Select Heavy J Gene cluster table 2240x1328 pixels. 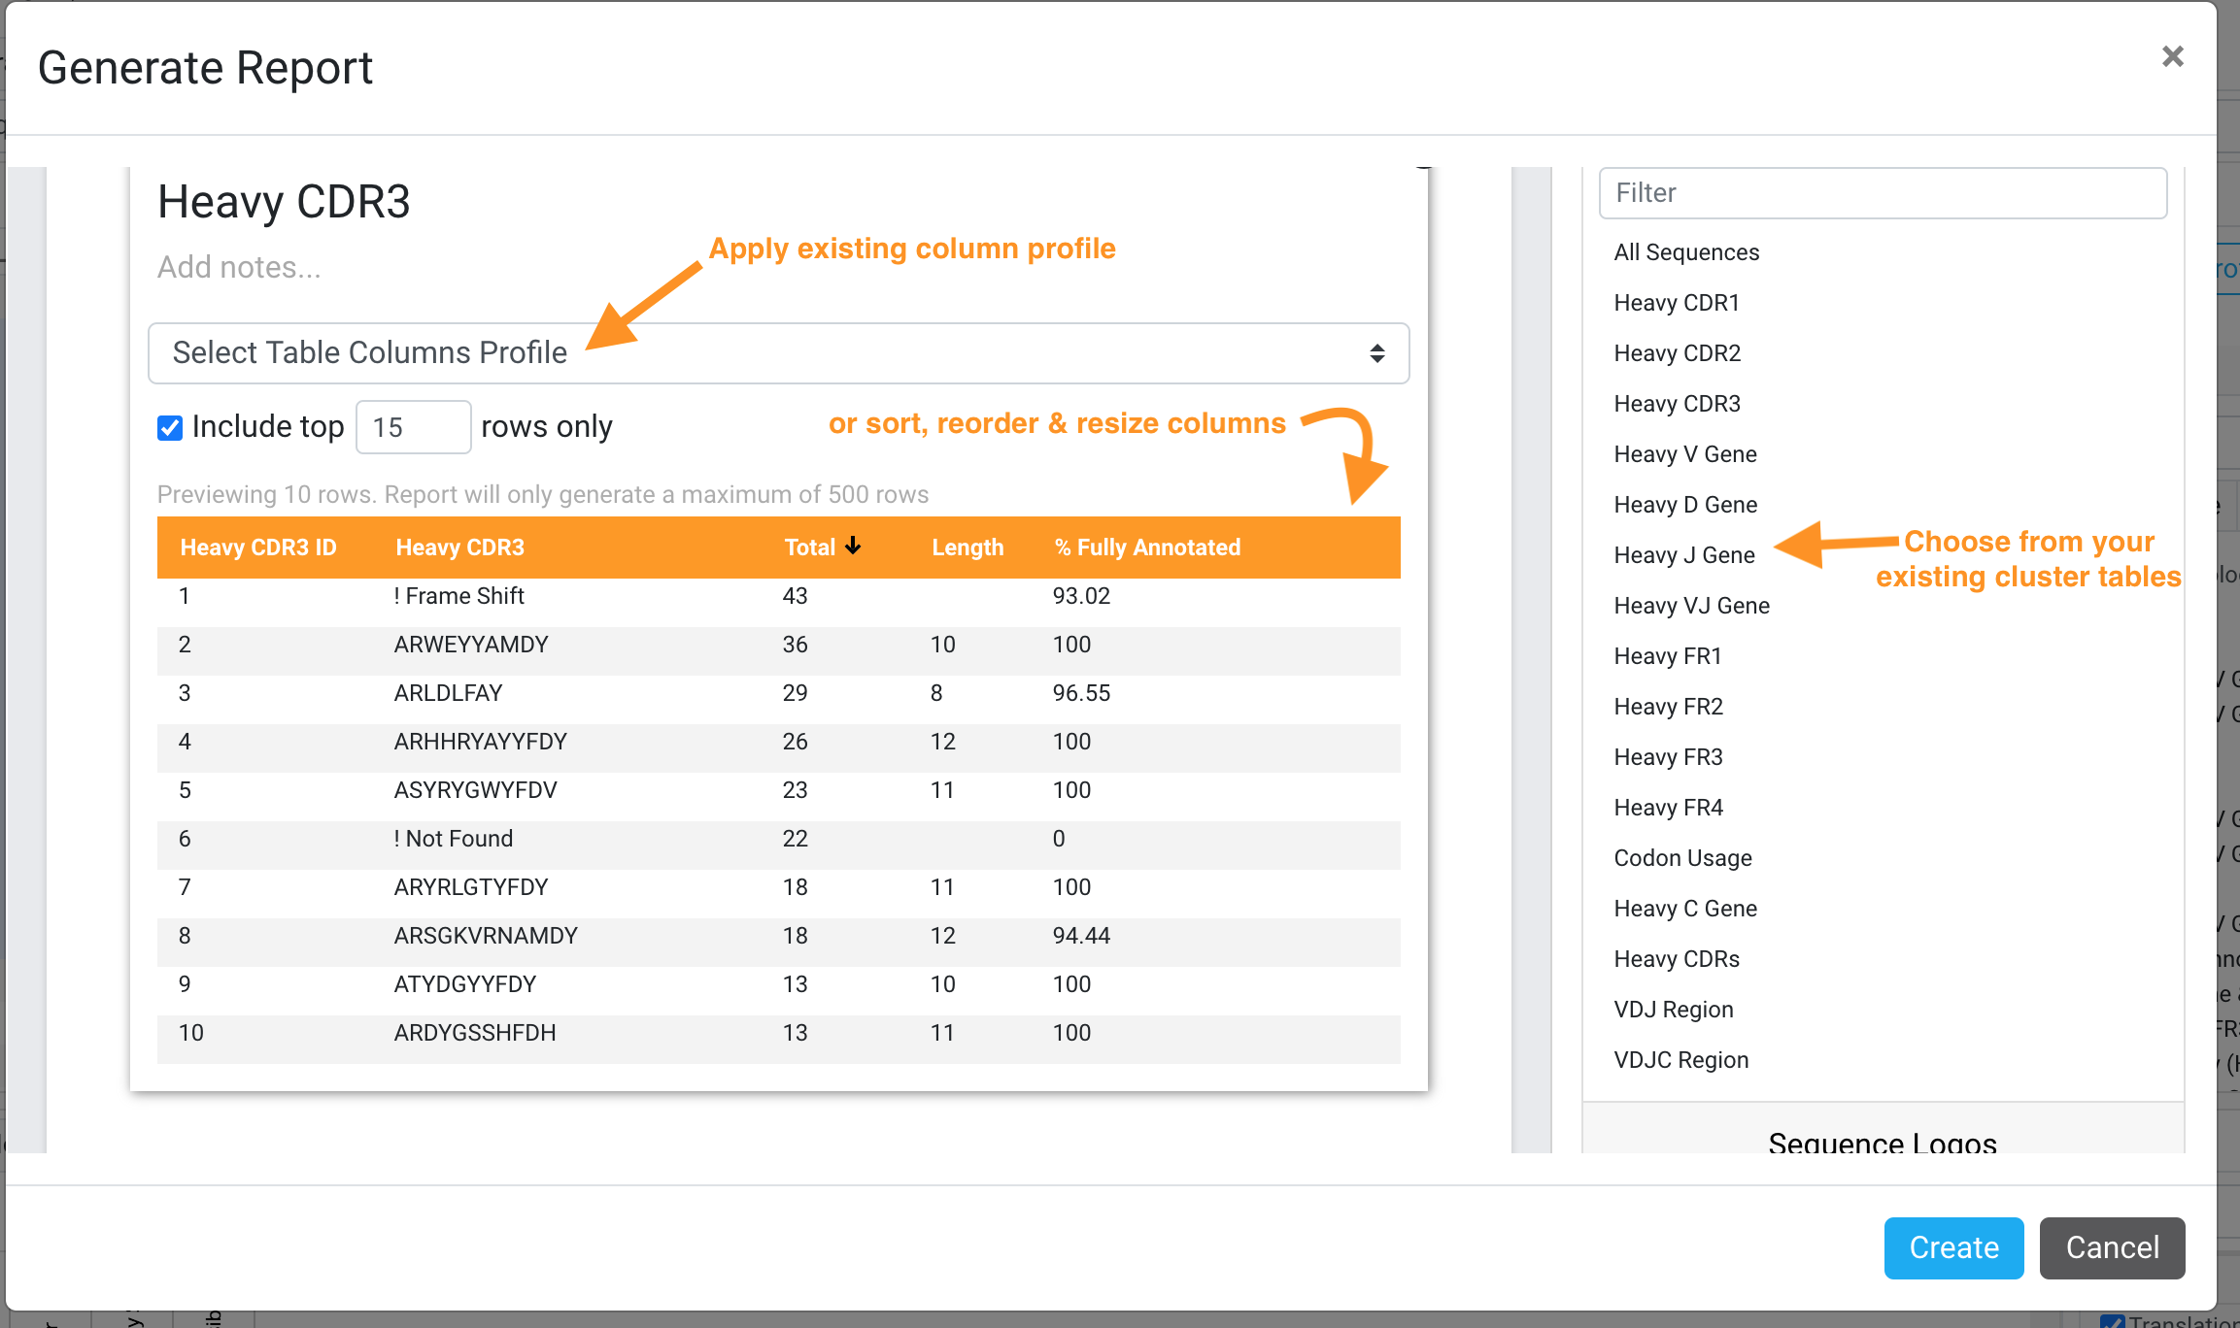click(x=1684, y=555)
